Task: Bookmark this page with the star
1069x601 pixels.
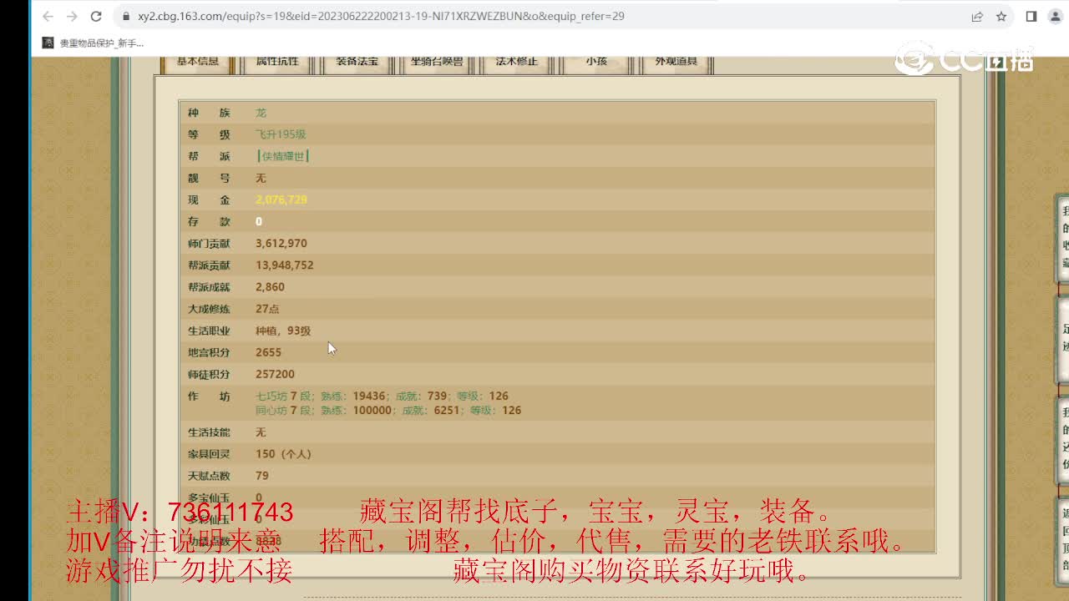Action: [x=1001, y=17]
